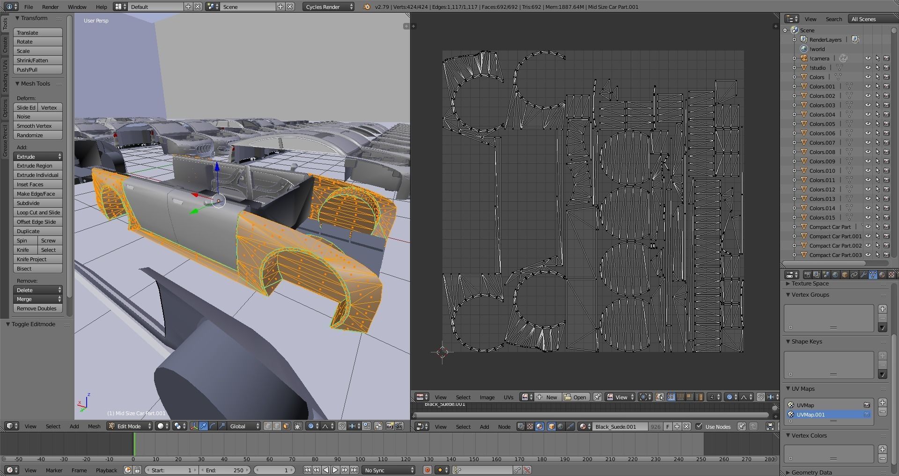Click the Remove Doubles button
This screenshot has height=476, width=899.
[x=38, y=308]
